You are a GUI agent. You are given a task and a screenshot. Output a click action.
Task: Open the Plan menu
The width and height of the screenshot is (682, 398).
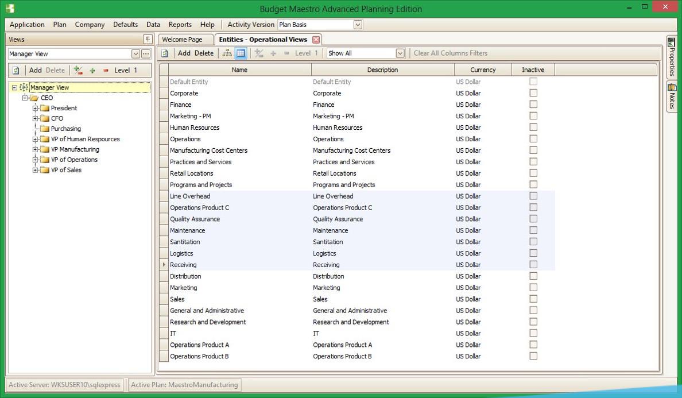pos(60,25)
